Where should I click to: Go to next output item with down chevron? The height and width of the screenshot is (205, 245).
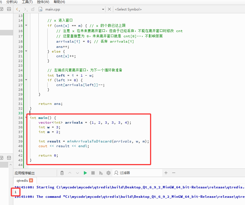pyautogui.click(x=78, y=173)
